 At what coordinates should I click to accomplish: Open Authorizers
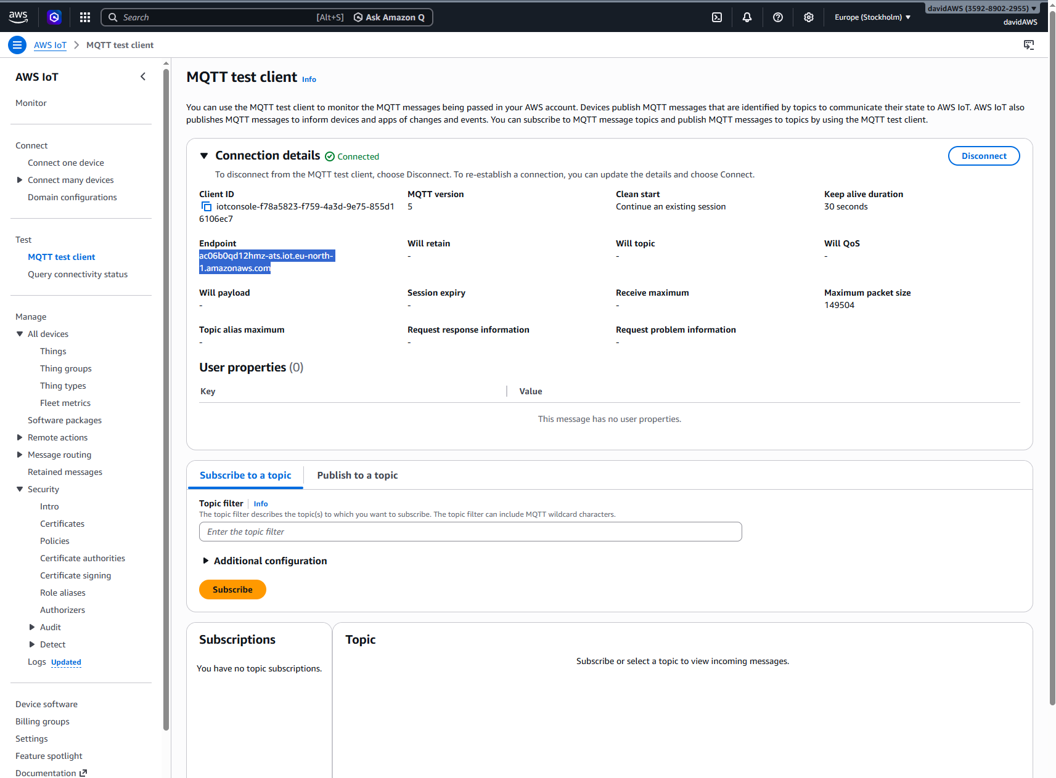(62, 610)
